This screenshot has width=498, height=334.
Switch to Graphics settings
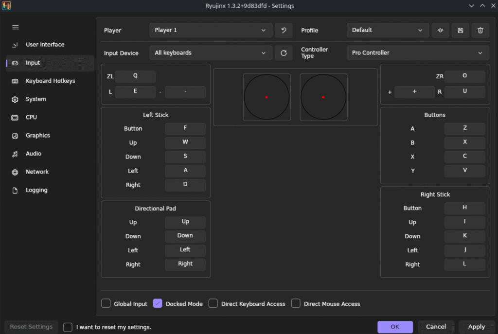(50, 136)
